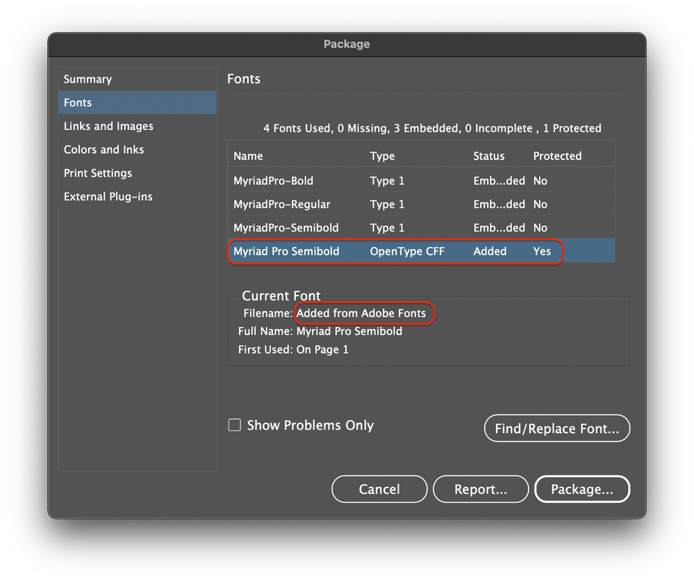Go to Links and Images section
Image resolution: width=694 pixels, height=582 pixels.
tap(138, 127)
